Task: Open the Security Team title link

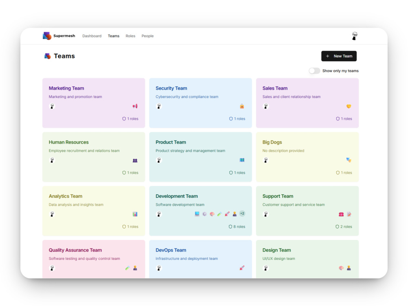Action: [x=171, y=88]
